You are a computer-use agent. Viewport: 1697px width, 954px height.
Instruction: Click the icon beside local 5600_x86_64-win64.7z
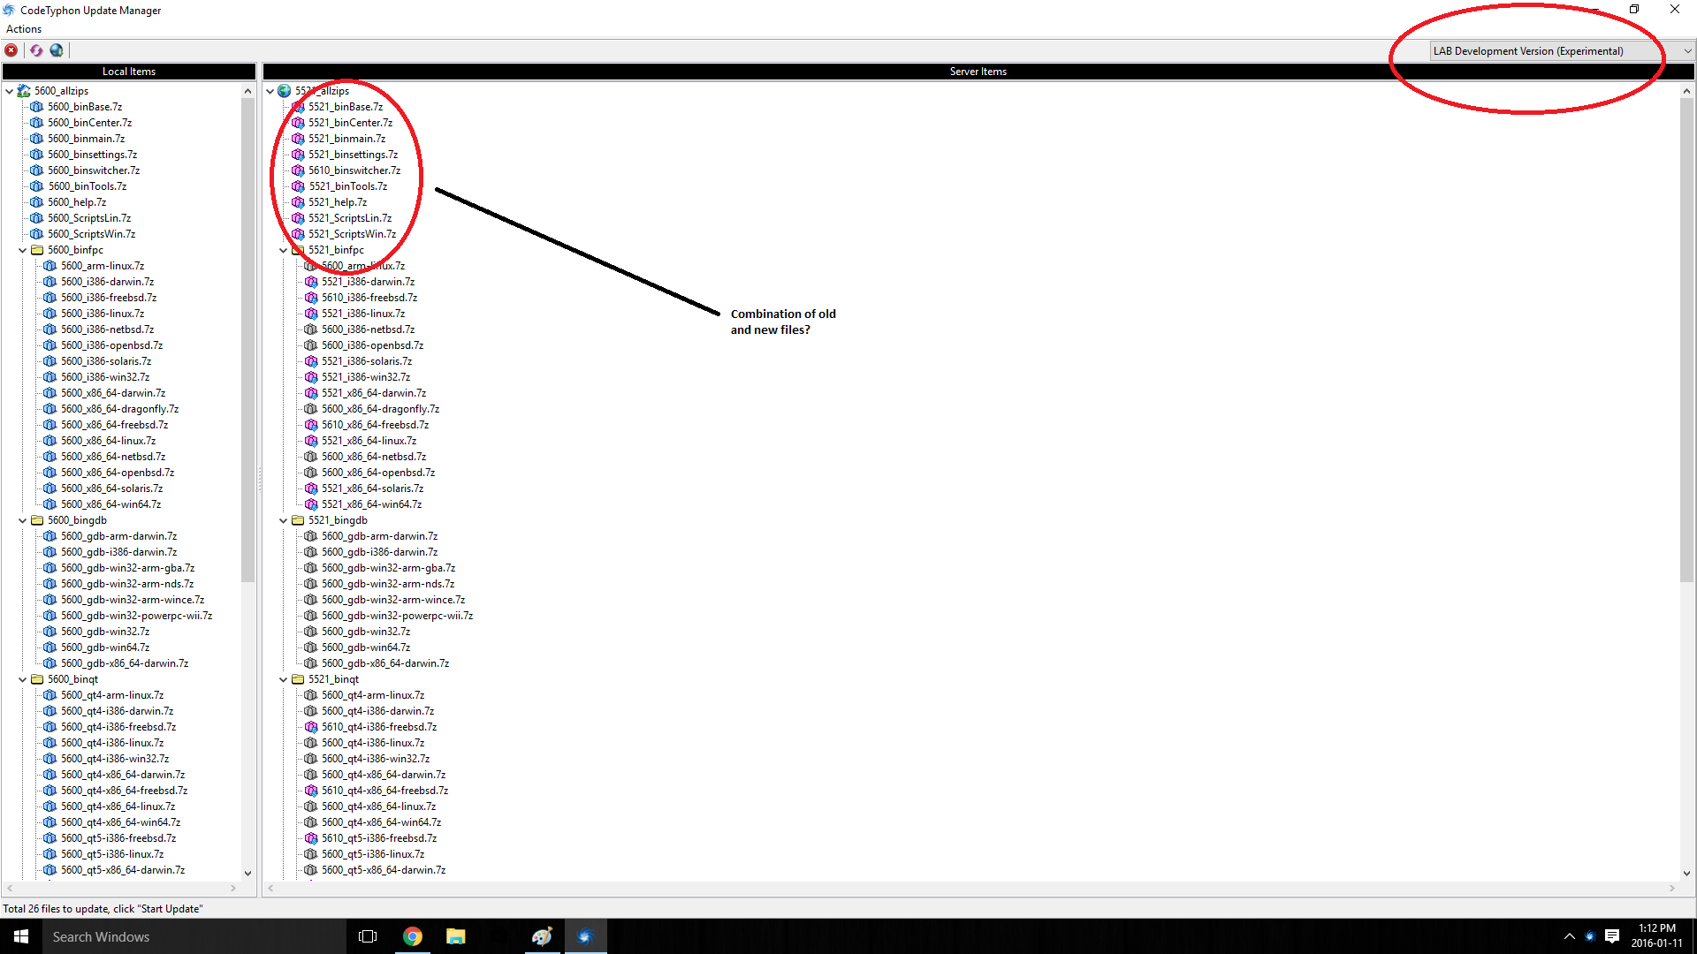[x=49, y=504]
